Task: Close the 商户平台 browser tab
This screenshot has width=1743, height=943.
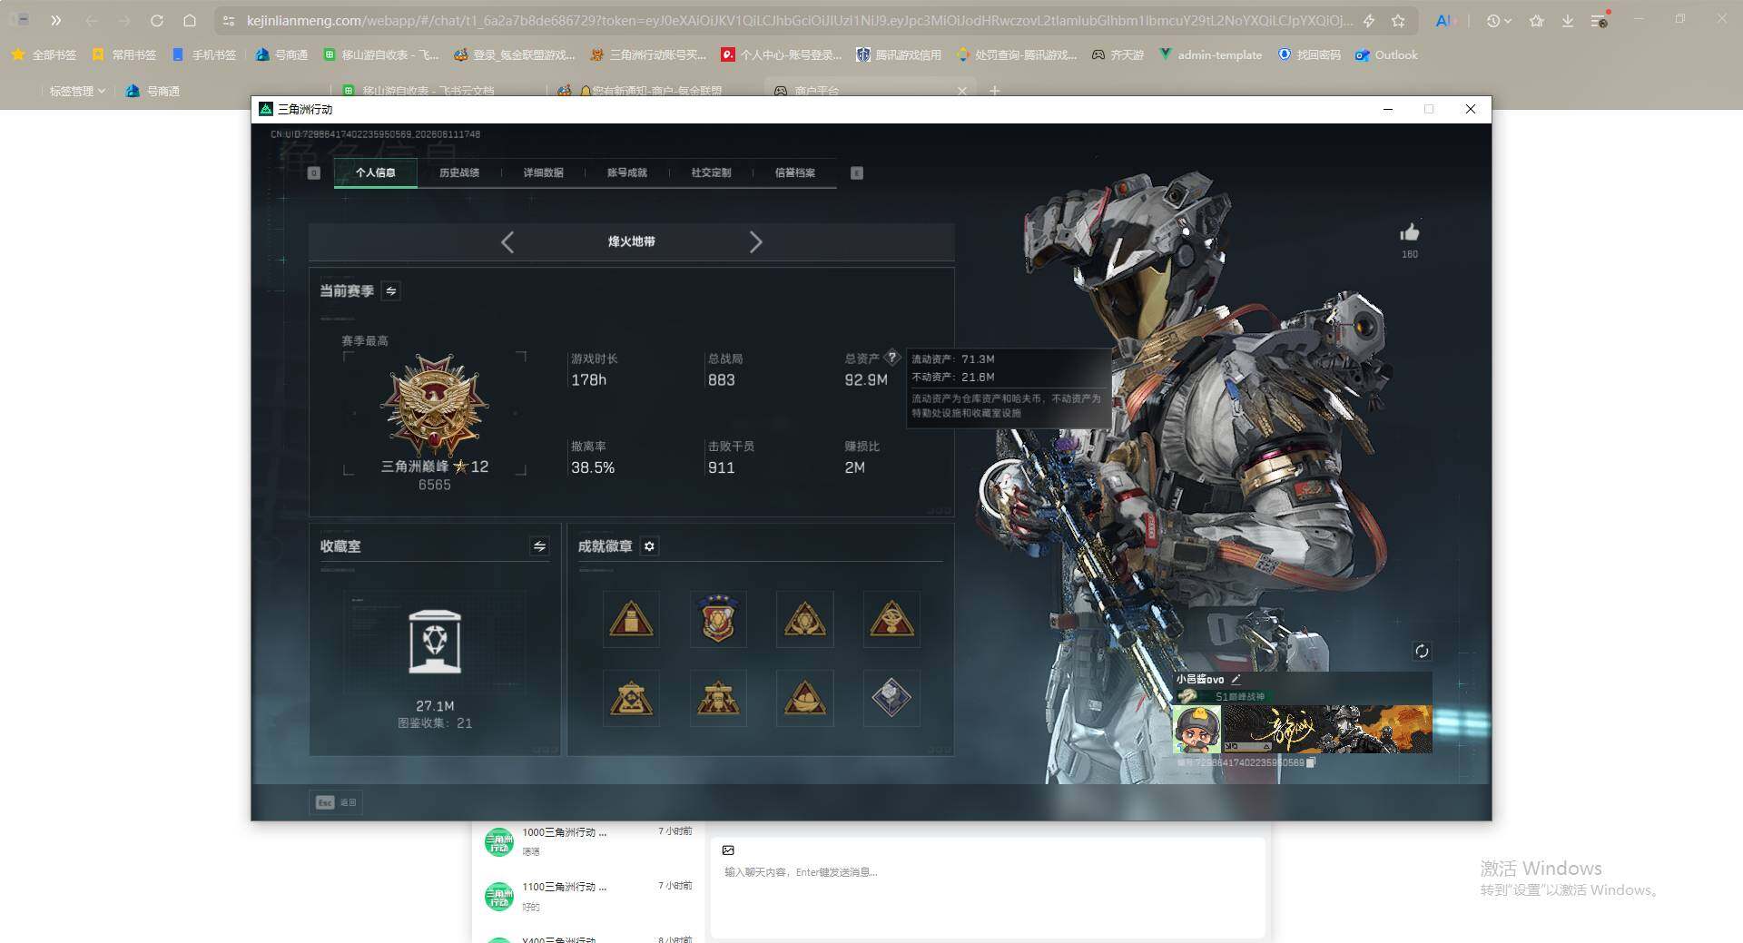Action: 962,91
